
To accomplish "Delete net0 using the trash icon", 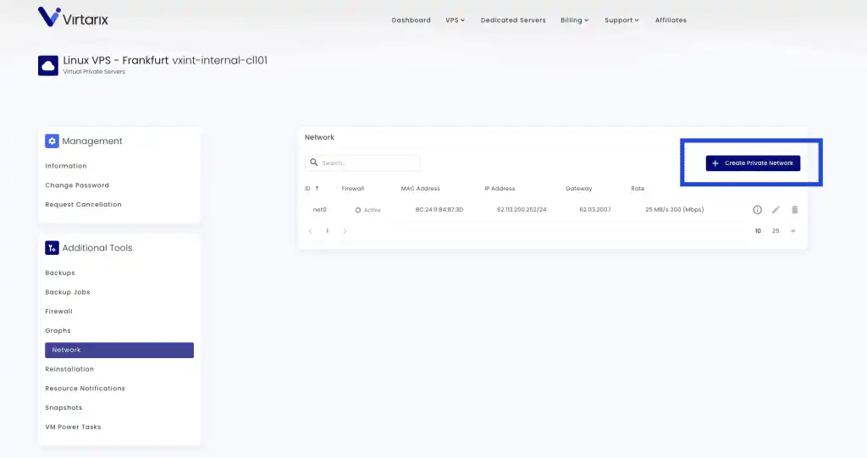I will tap(794, 210).
